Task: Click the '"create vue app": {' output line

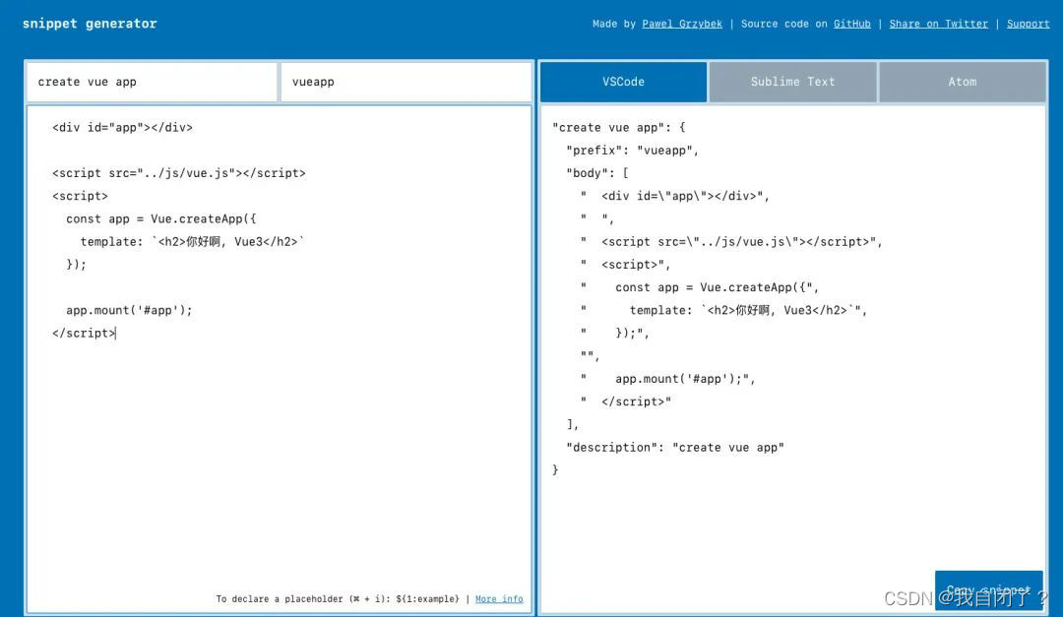Action: click(x=618, y=128)
